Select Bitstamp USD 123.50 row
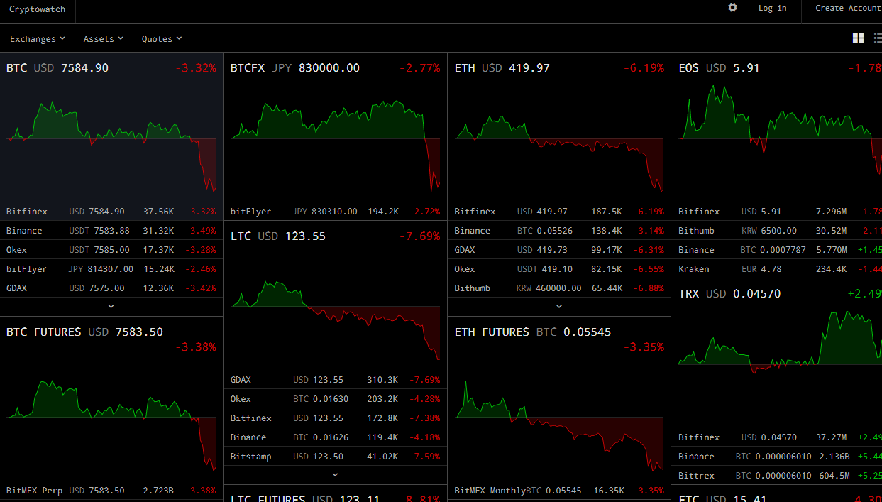The height and width of the screenshot is (502, 882). pos(335,457)
